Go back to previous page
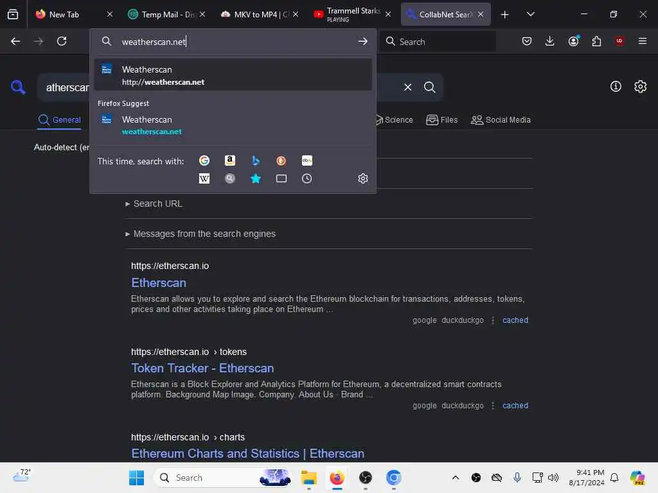The width and height of the screenshot is (658, 493). tap(15, 41)
